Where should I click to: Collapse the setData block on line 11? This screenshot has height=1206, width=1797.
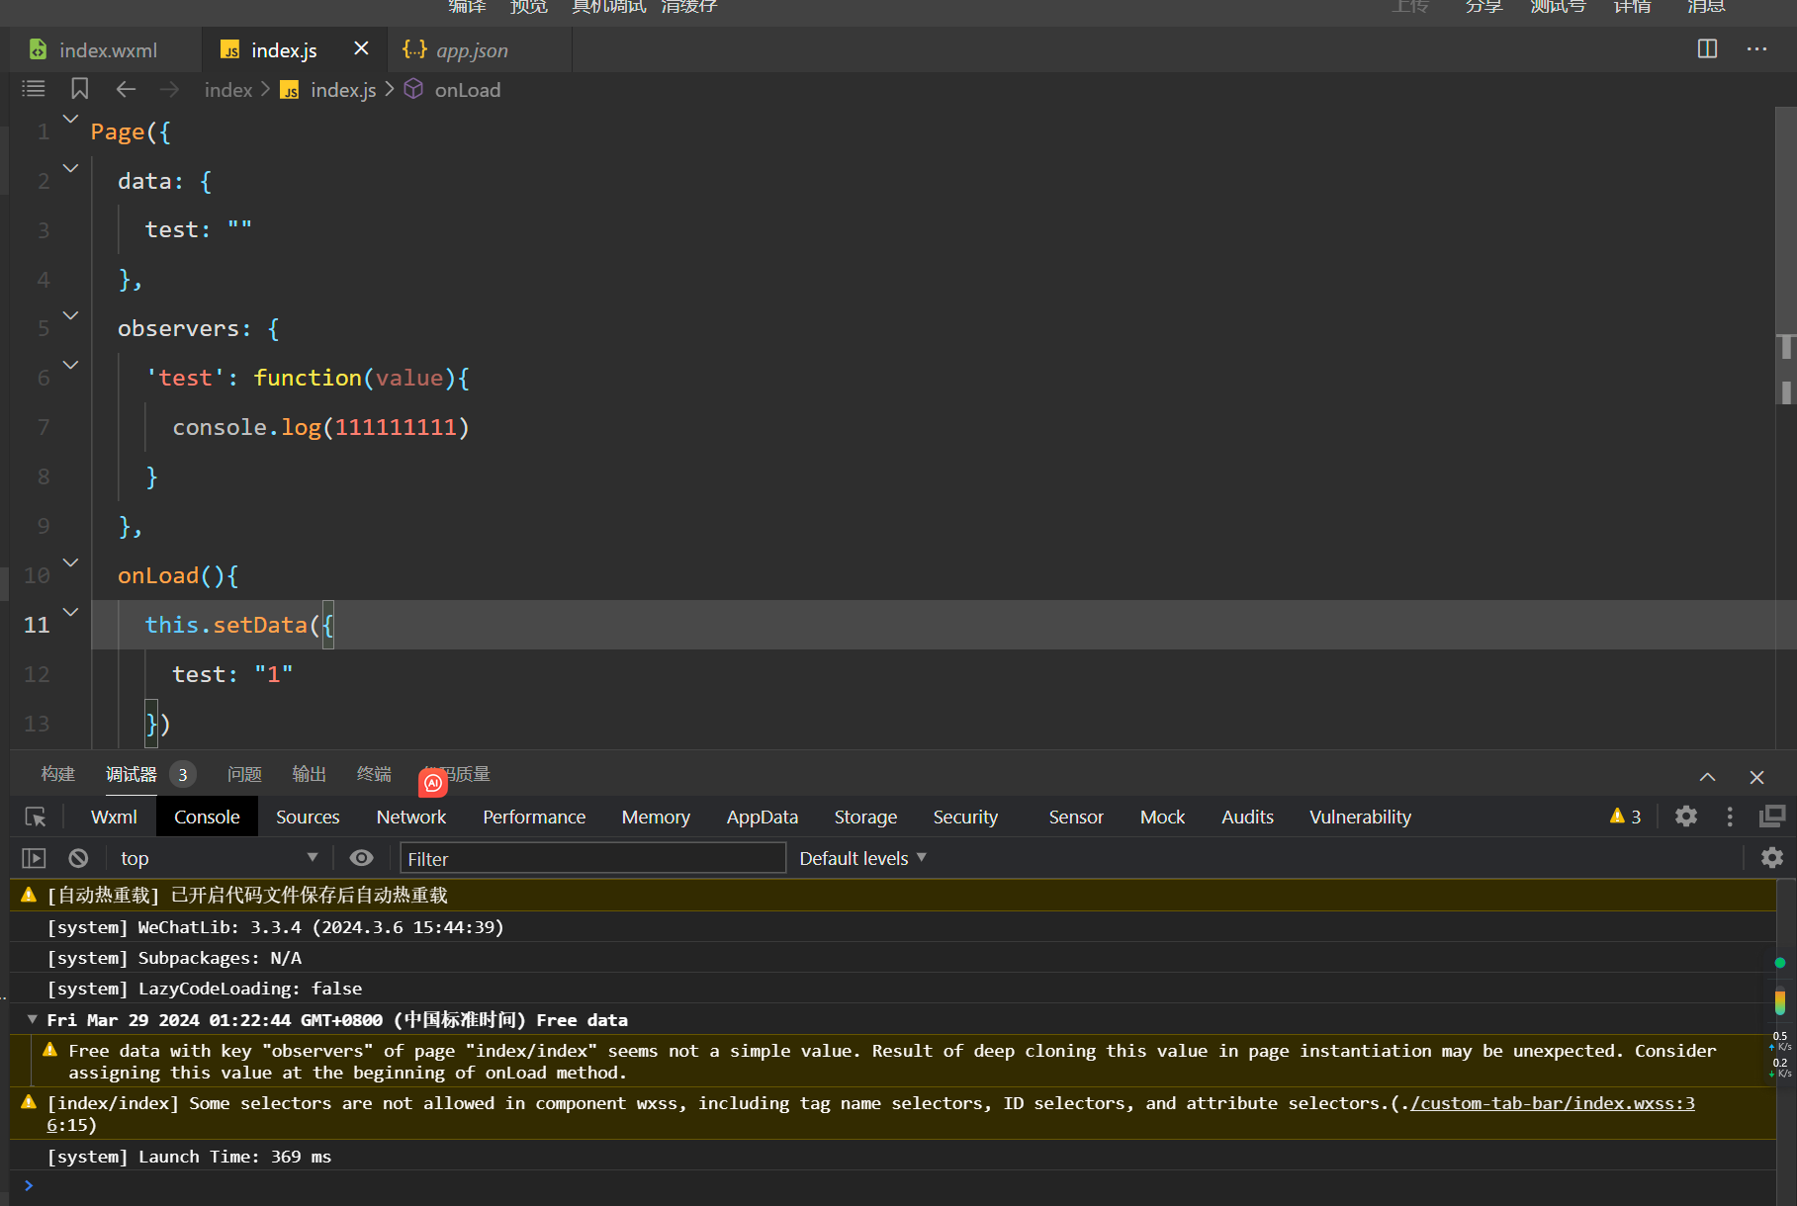[70, 612]
